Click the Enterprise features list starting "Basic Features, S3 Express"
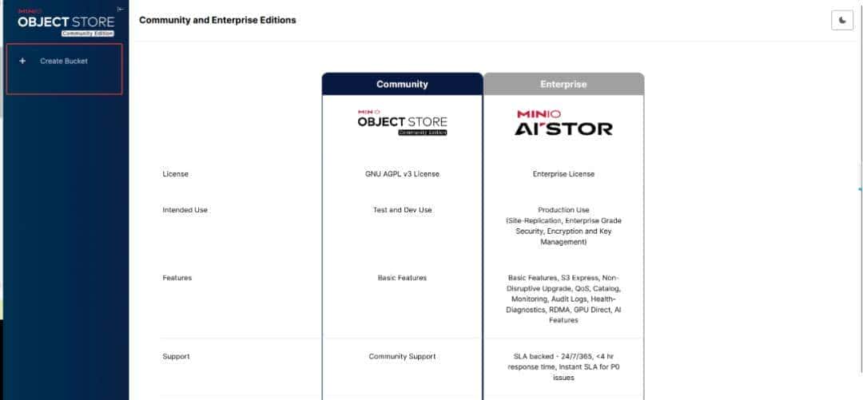The height and width of the screenshot is (400, 863). tap(563, 299)
